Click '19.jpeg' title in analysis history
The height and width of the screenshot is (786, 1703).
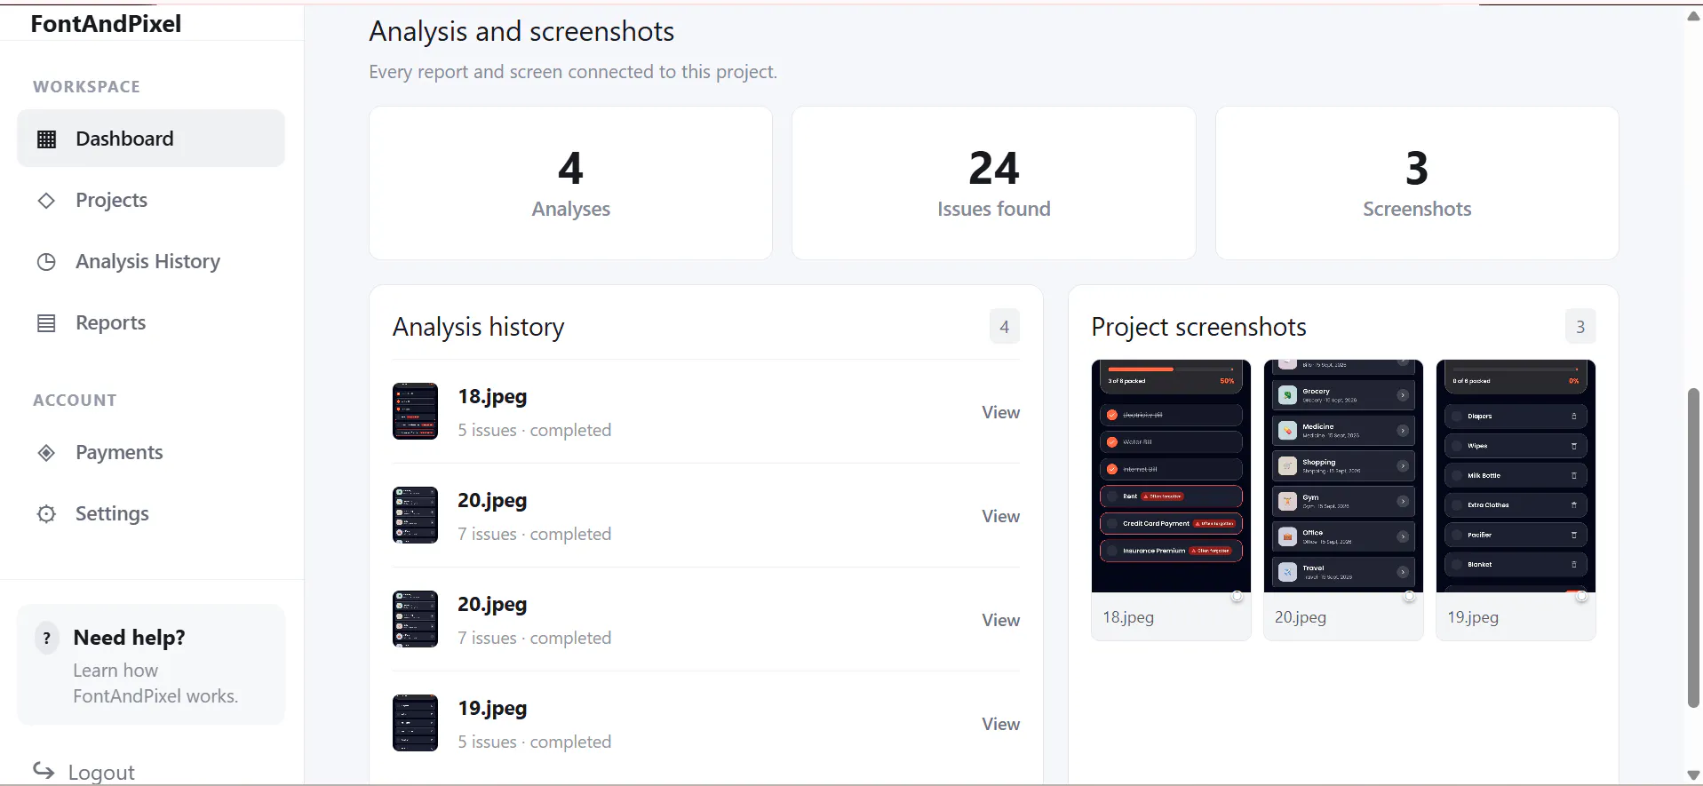pos(492,708)
